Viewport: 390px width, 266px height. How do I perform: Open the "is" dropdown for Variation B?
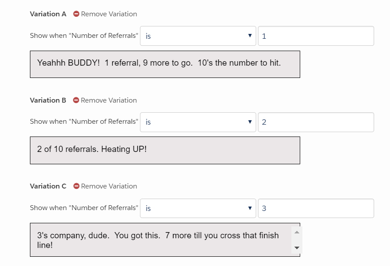point(198,122)
